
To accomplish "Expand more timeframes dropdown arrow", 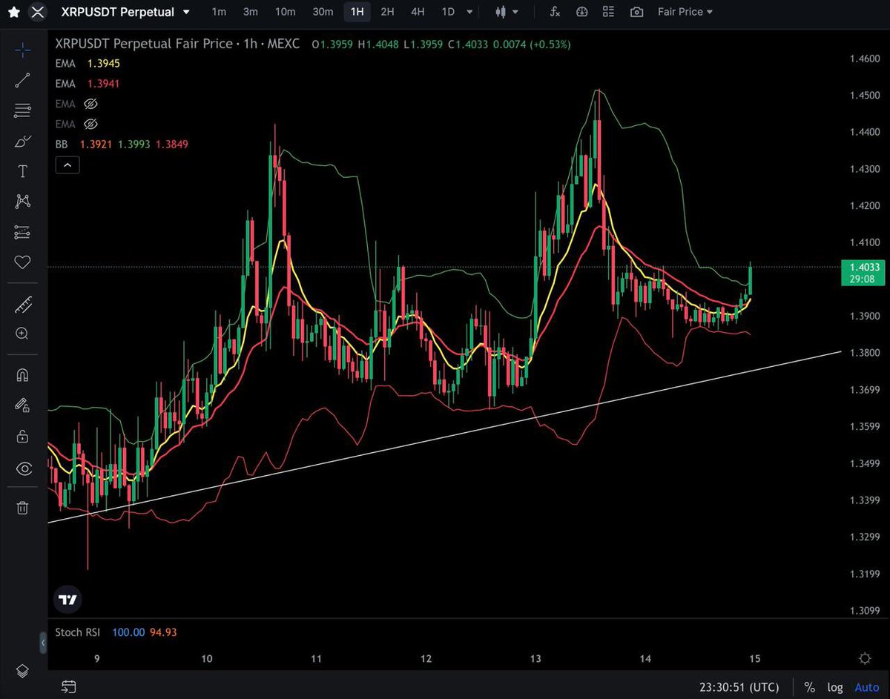I will (x=469, y=12).
